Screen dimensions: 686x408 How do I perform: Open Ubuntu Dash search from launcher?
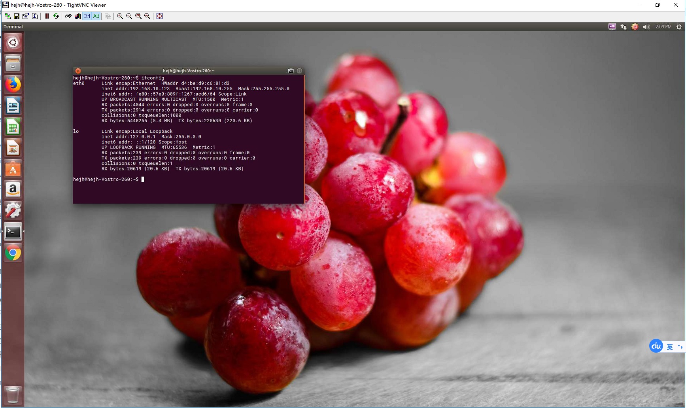13,42
